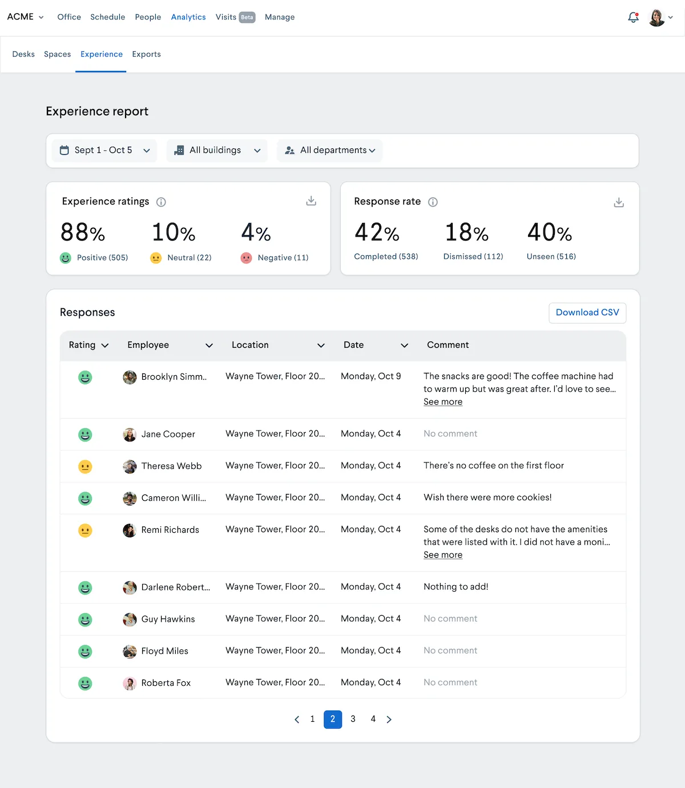Go to the Office menu

click(x=69, y=17)
